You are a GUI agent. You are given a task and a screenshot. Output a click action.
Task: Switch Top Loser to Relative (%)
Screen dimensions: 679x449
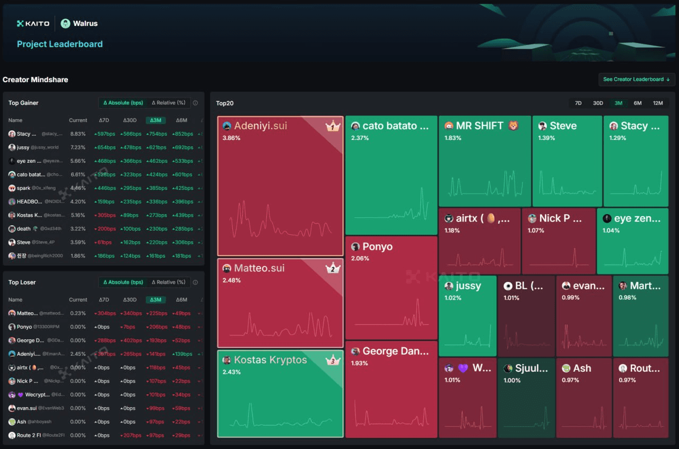168,282
